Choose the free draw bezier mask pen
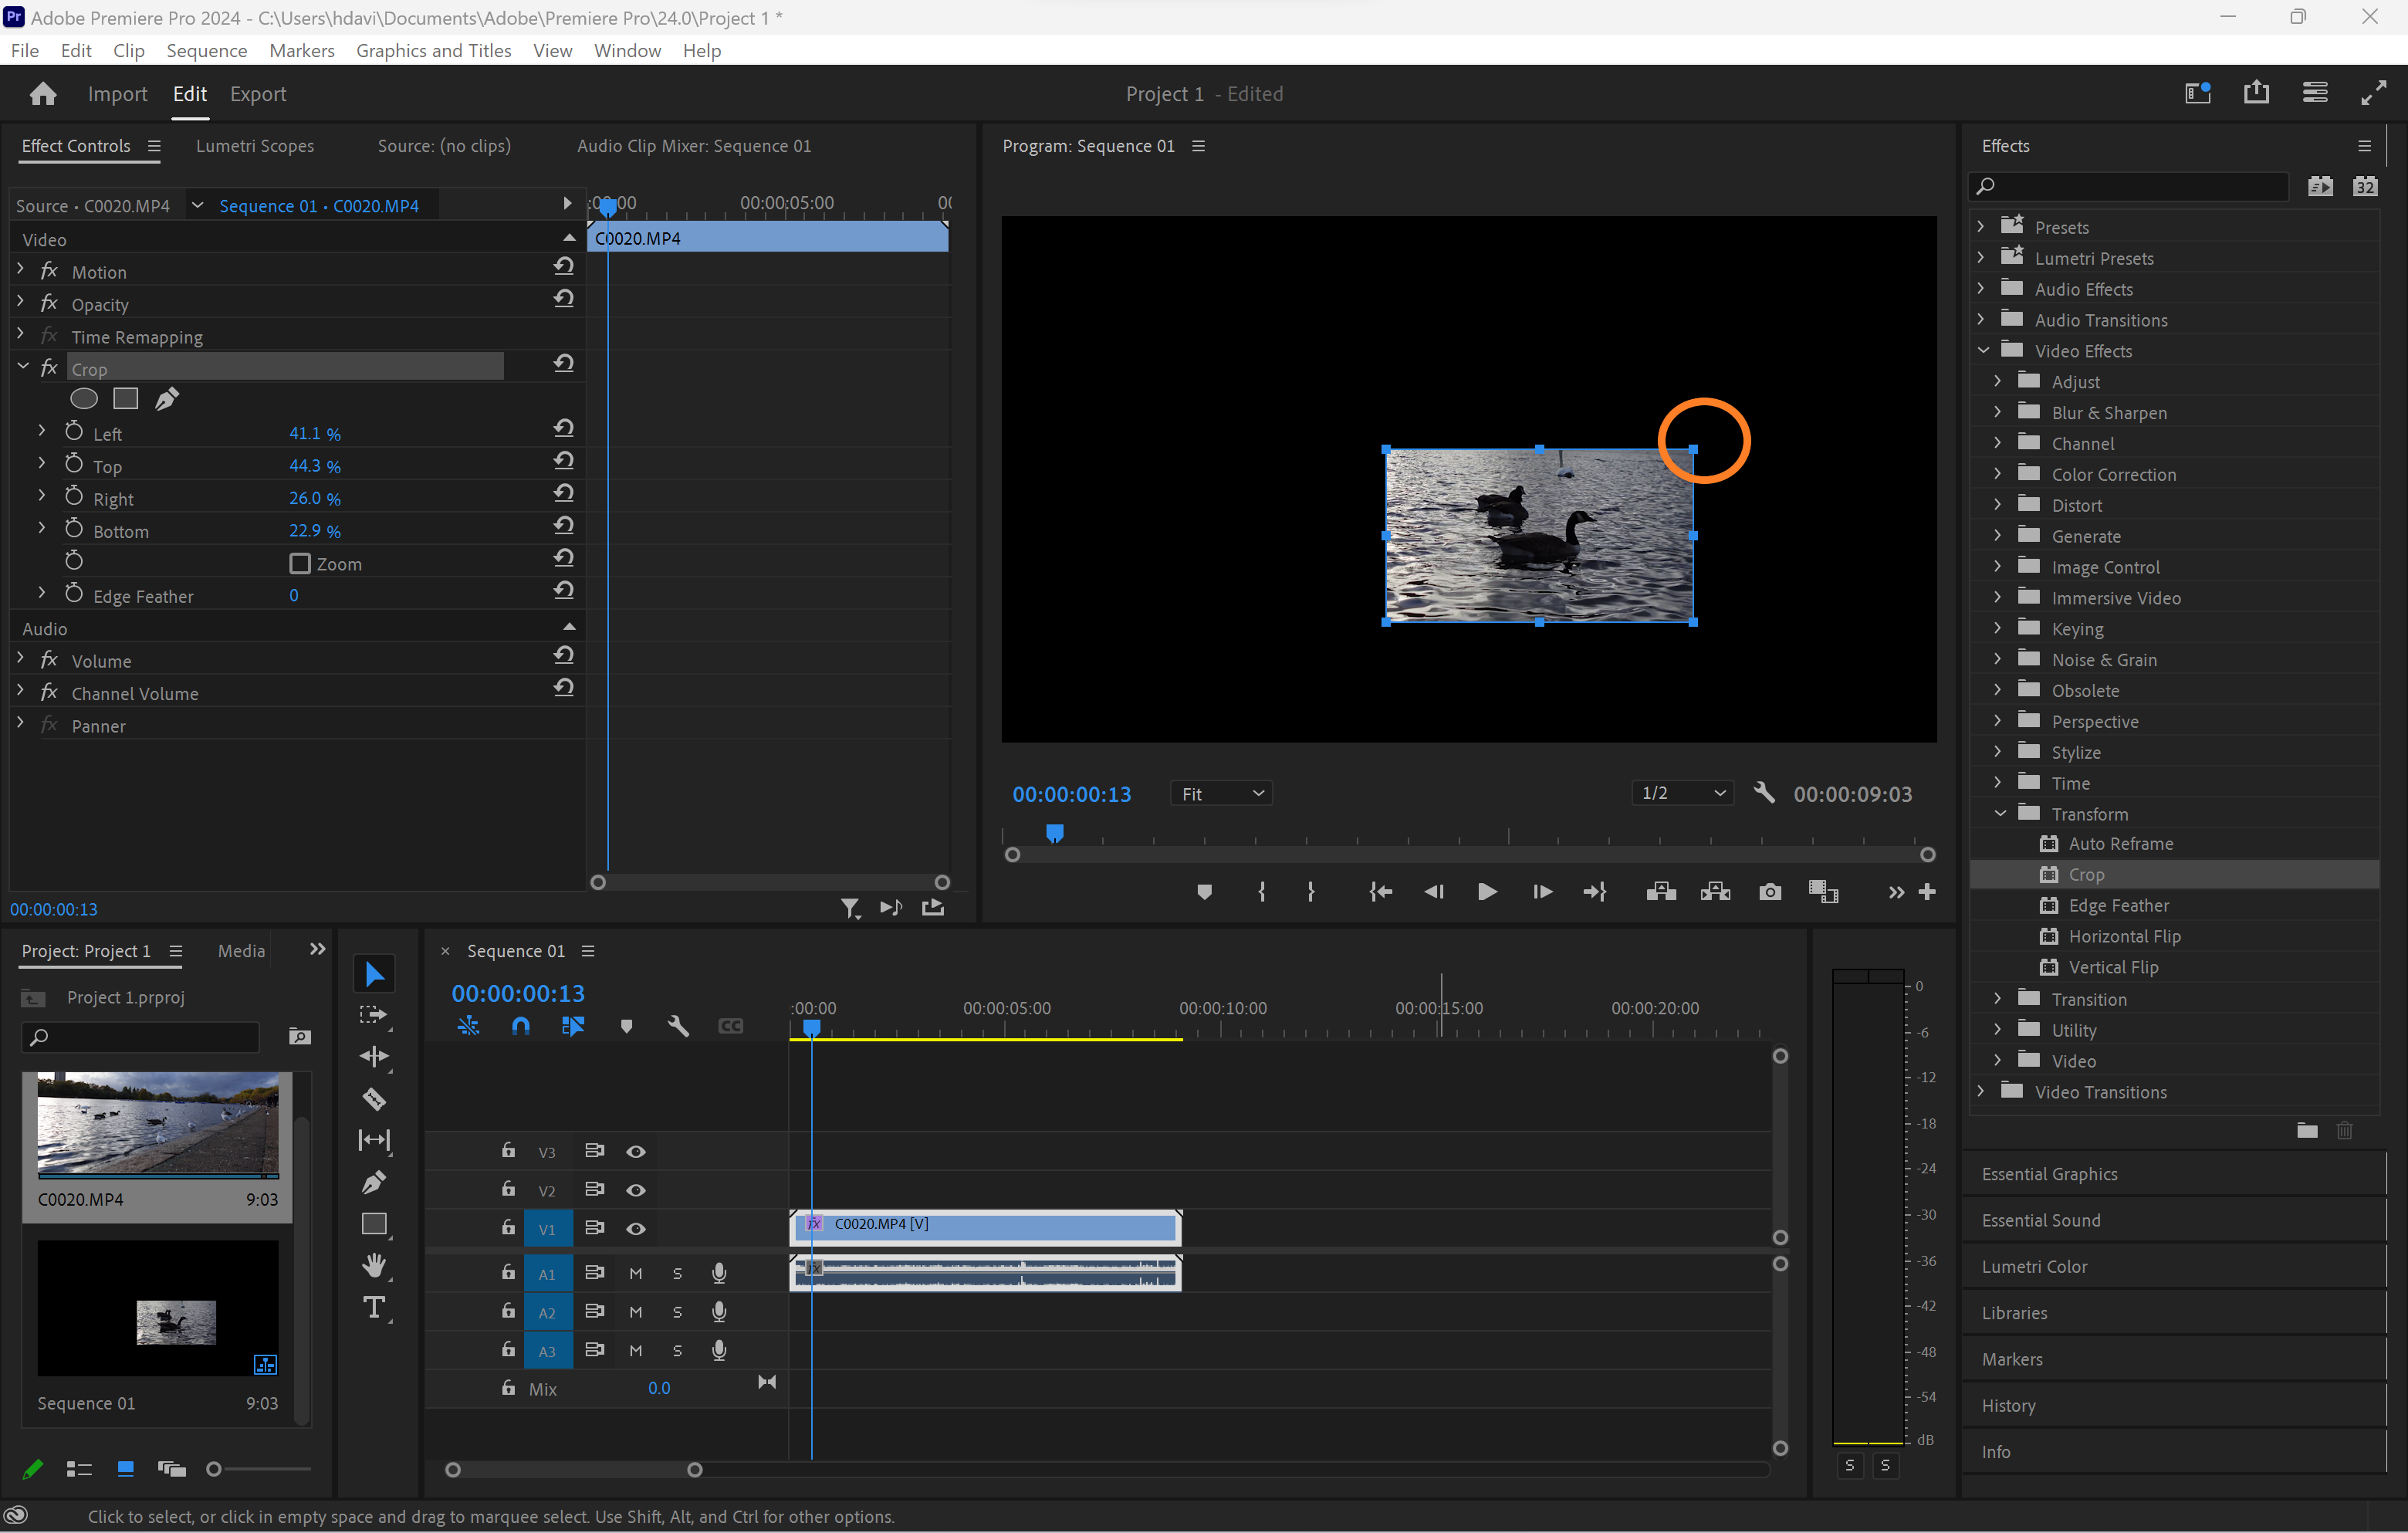The height and width of the screenshot is (1533, 2408). tap(167, 399)
